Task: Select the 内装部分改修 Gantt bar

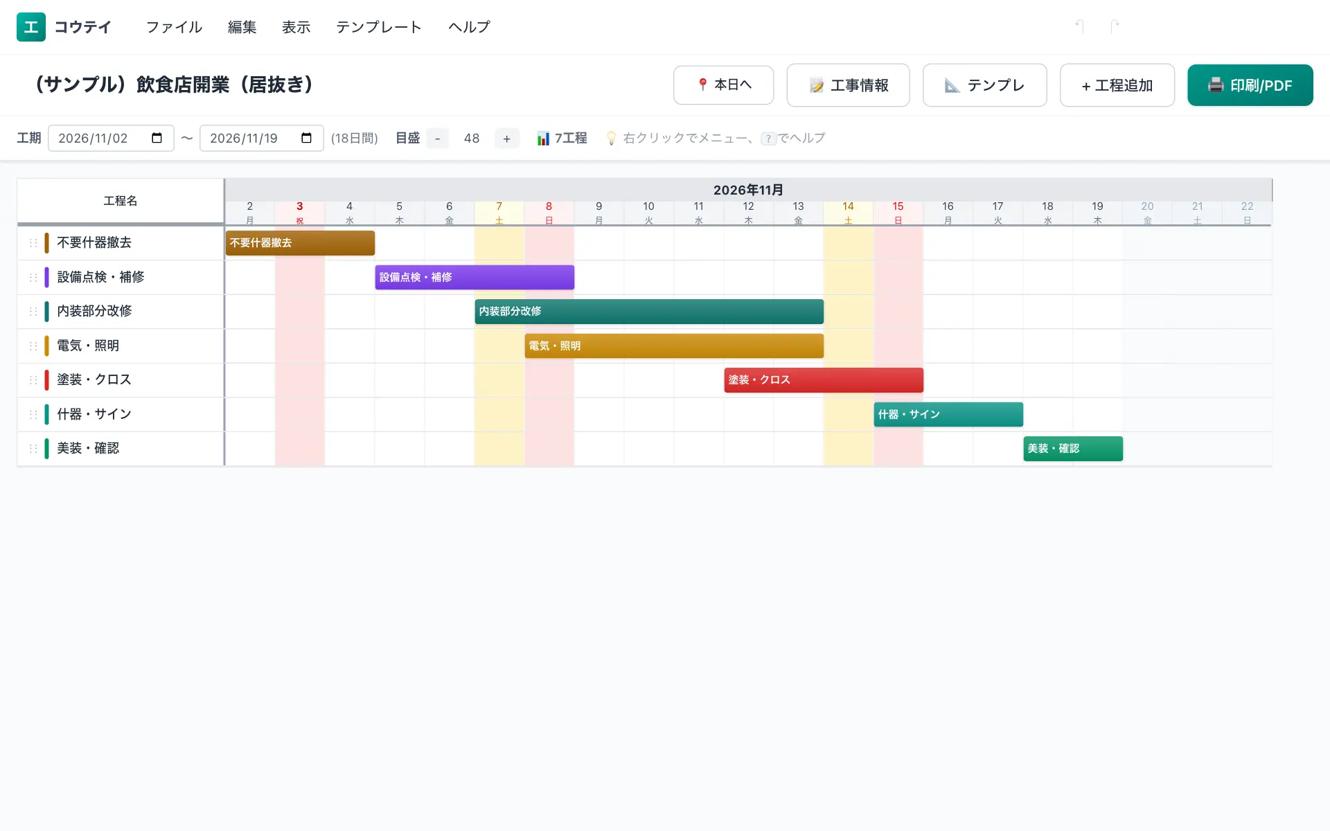Action: [649, 312]
